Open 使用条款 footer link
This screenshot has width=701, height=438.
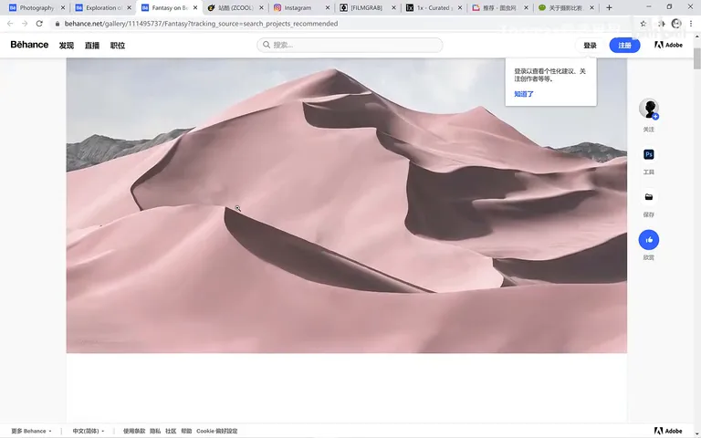pyautogui.click(x=134, y=431)
